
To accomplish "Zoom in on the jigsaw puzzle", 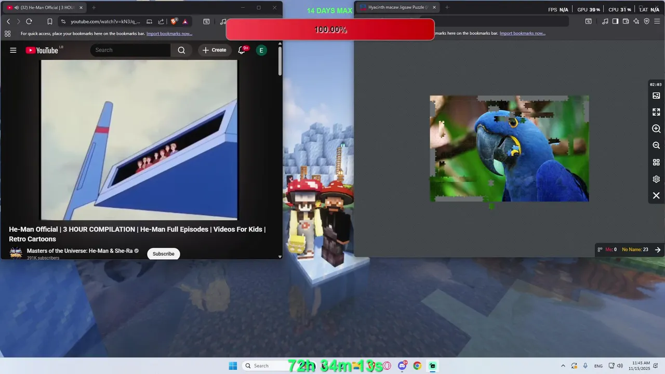I will [x=656, y=129].
